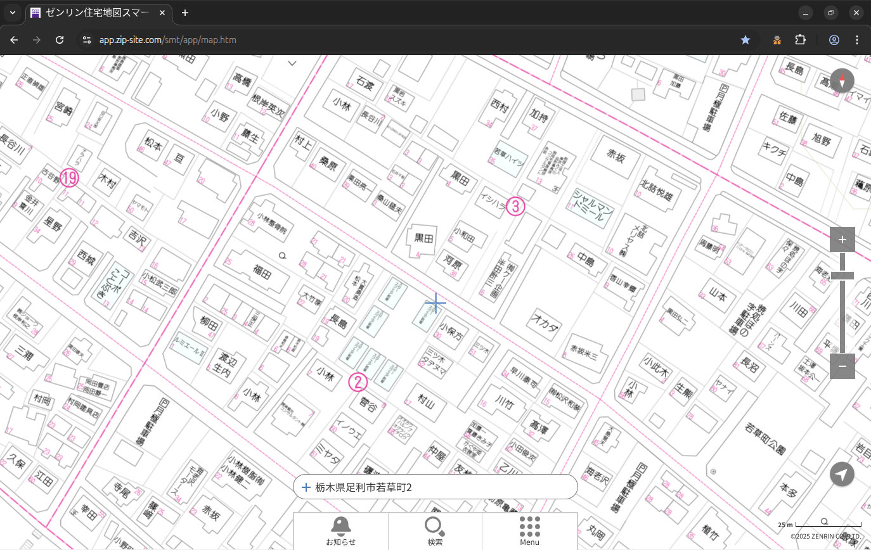The height and width of the screenshot is (550, 871).
Task: Open the Chrome profile avatar
Action: coord(834,40)
